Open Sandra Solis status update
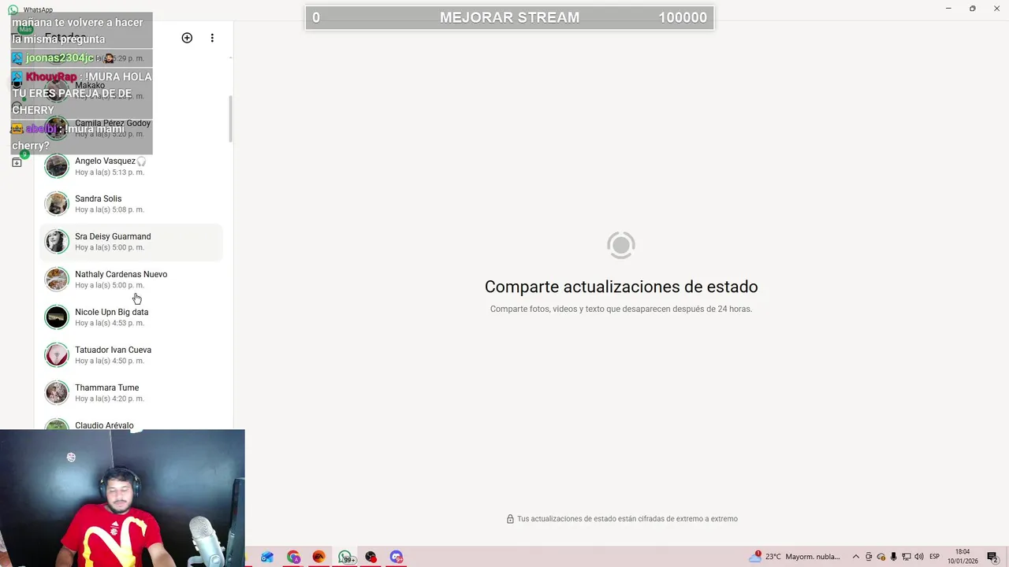This screenshot has height=567, width=1009. pos(131,204)
